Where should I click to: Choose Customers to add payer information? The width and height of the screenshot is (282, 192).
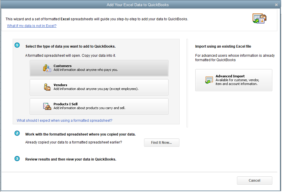99,68
